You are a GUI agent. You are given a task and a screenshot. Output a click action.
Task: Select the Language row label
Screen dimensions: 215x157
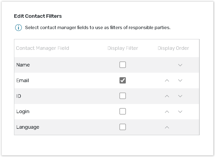click(28, 127)
